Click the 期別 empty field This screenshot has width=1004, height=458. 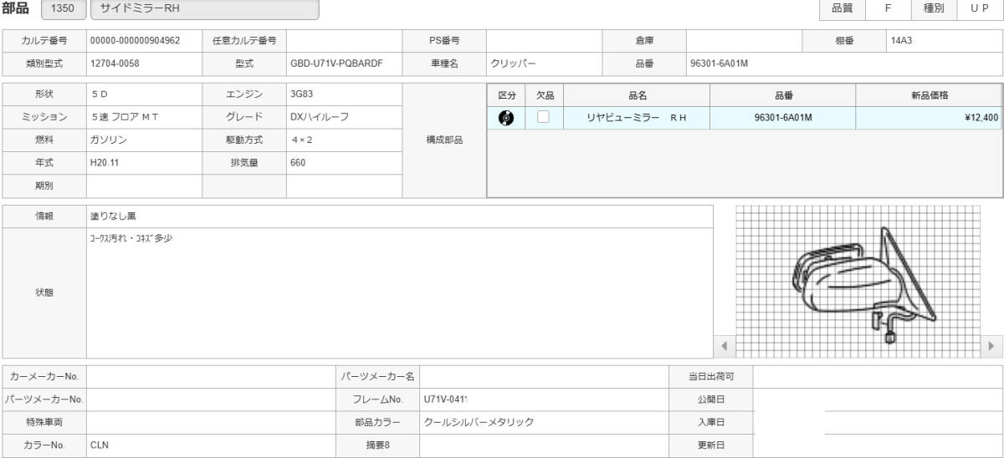pos(144,186)
